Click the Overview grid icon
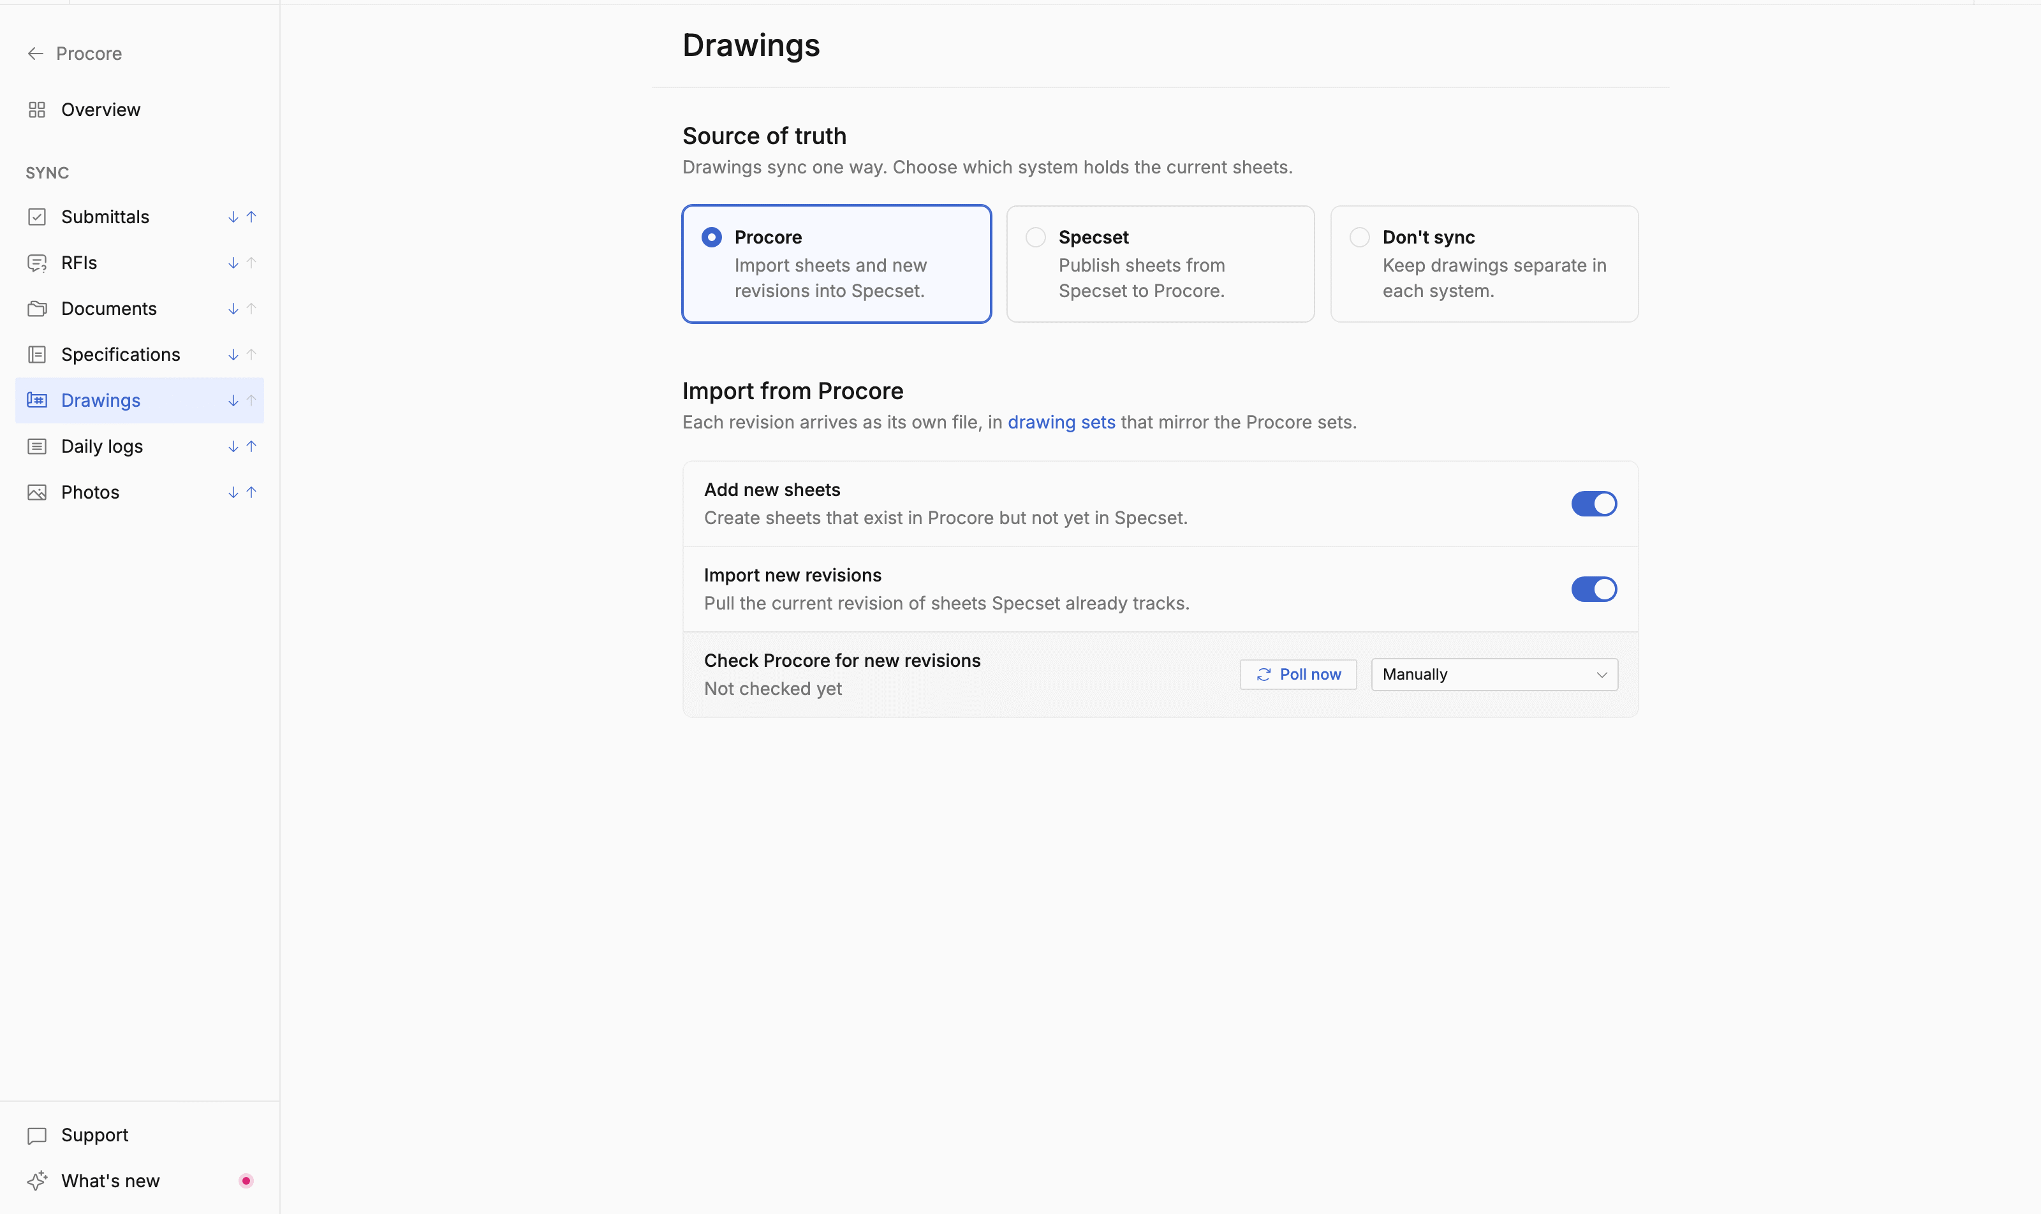 click(37, 110)
